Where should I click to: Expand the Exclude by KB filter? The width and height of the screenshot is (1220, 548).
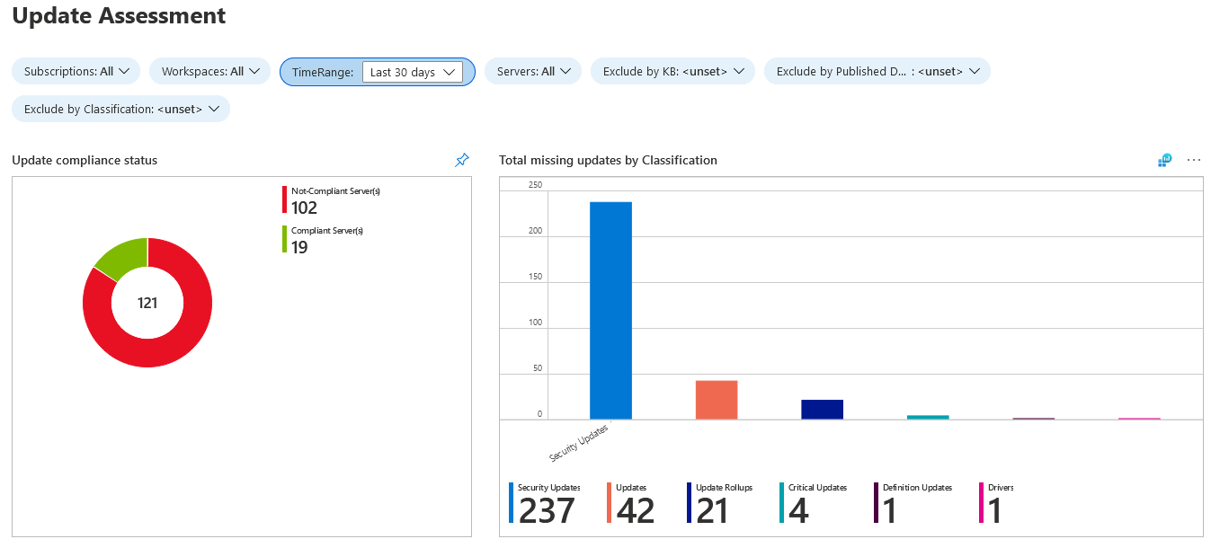point(672,71)
